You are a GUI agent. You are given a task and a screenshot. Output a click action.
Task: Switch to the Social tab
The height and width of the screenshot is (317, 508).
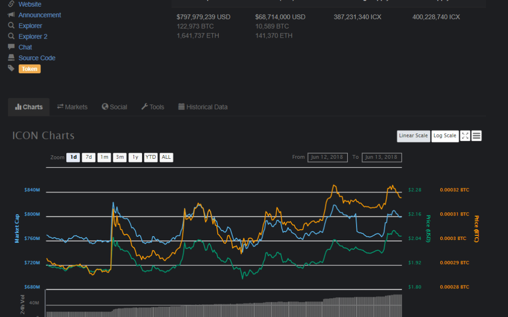(114, 107)
